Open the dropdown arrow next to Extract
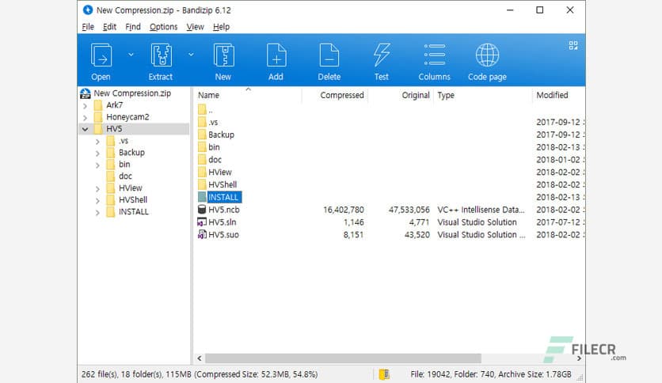The height and width of the screenshot is (383, 662). coord(191,55)
